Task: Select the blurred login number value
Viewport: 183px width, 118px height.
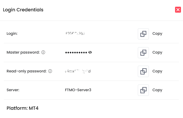Action: (75, 33)
